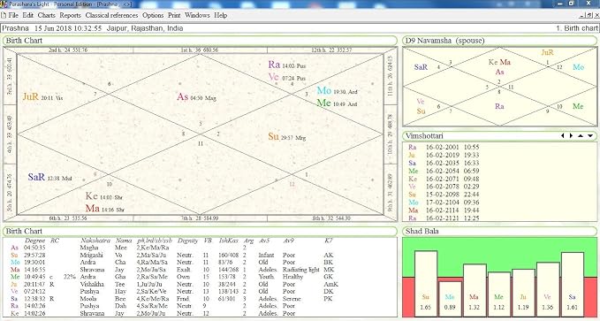Select retrograde Jupiter 'JuR 20:11' in the chart

[x=42, y=97]
